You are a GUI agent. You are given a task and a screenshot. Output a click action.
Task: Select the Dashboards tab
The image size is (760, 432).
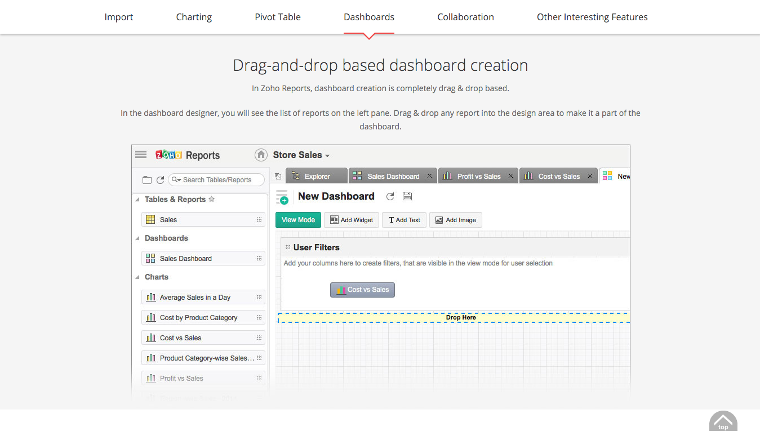pos(369,17)
